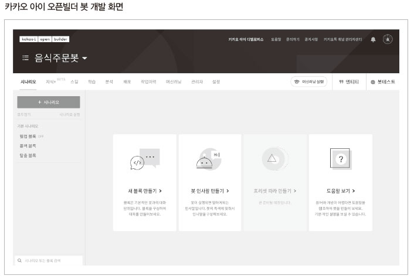
Task: Toggle the OFF badge beside 웰컴 블록
Action: tap(40, 137)
